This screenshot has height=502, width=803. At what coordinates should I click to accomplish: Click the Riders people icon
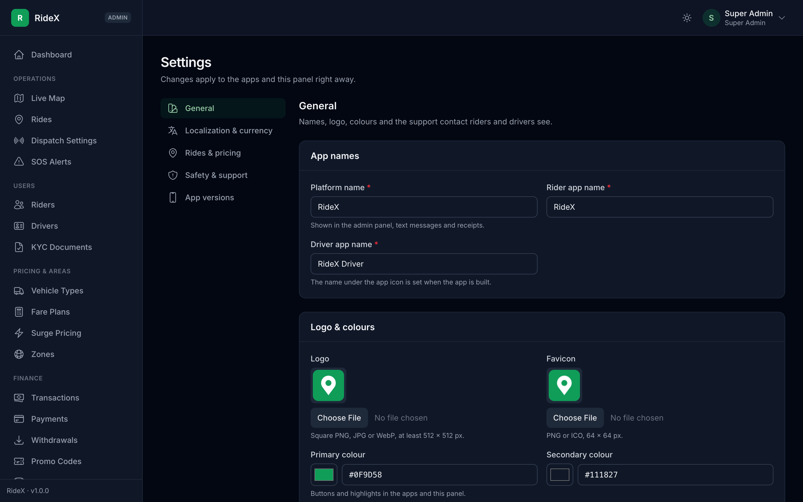[x=19, y=205]
